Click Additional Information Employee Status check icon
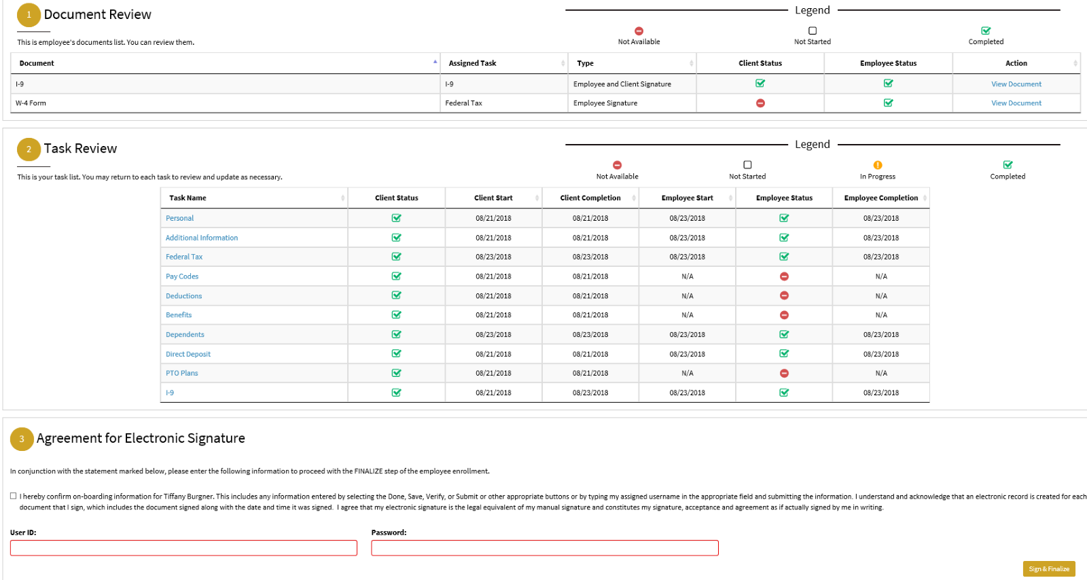Viewport: 1087px width, 580px height. click(x=784, y=238)
